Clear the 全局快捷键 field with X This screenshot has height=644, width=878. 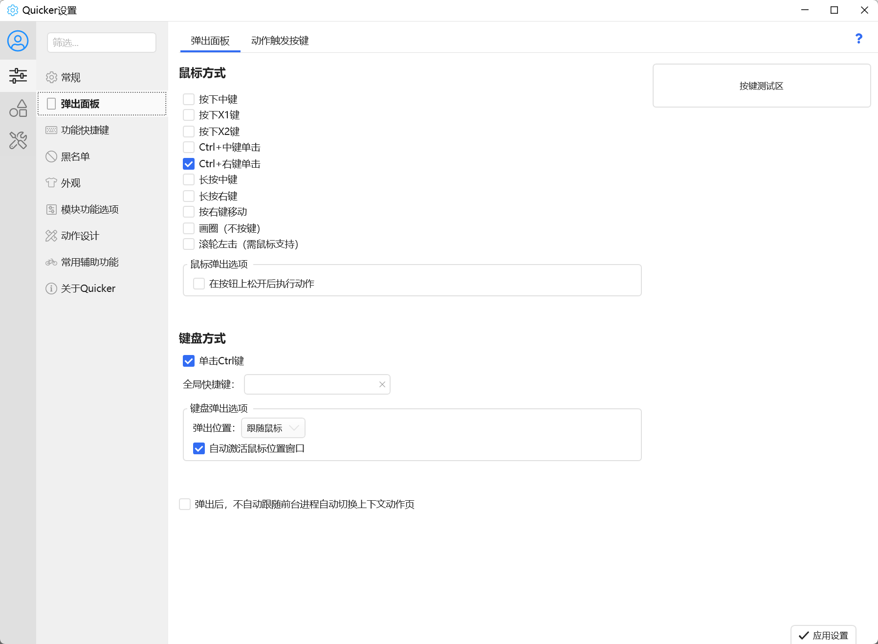(x=382, y=384)
